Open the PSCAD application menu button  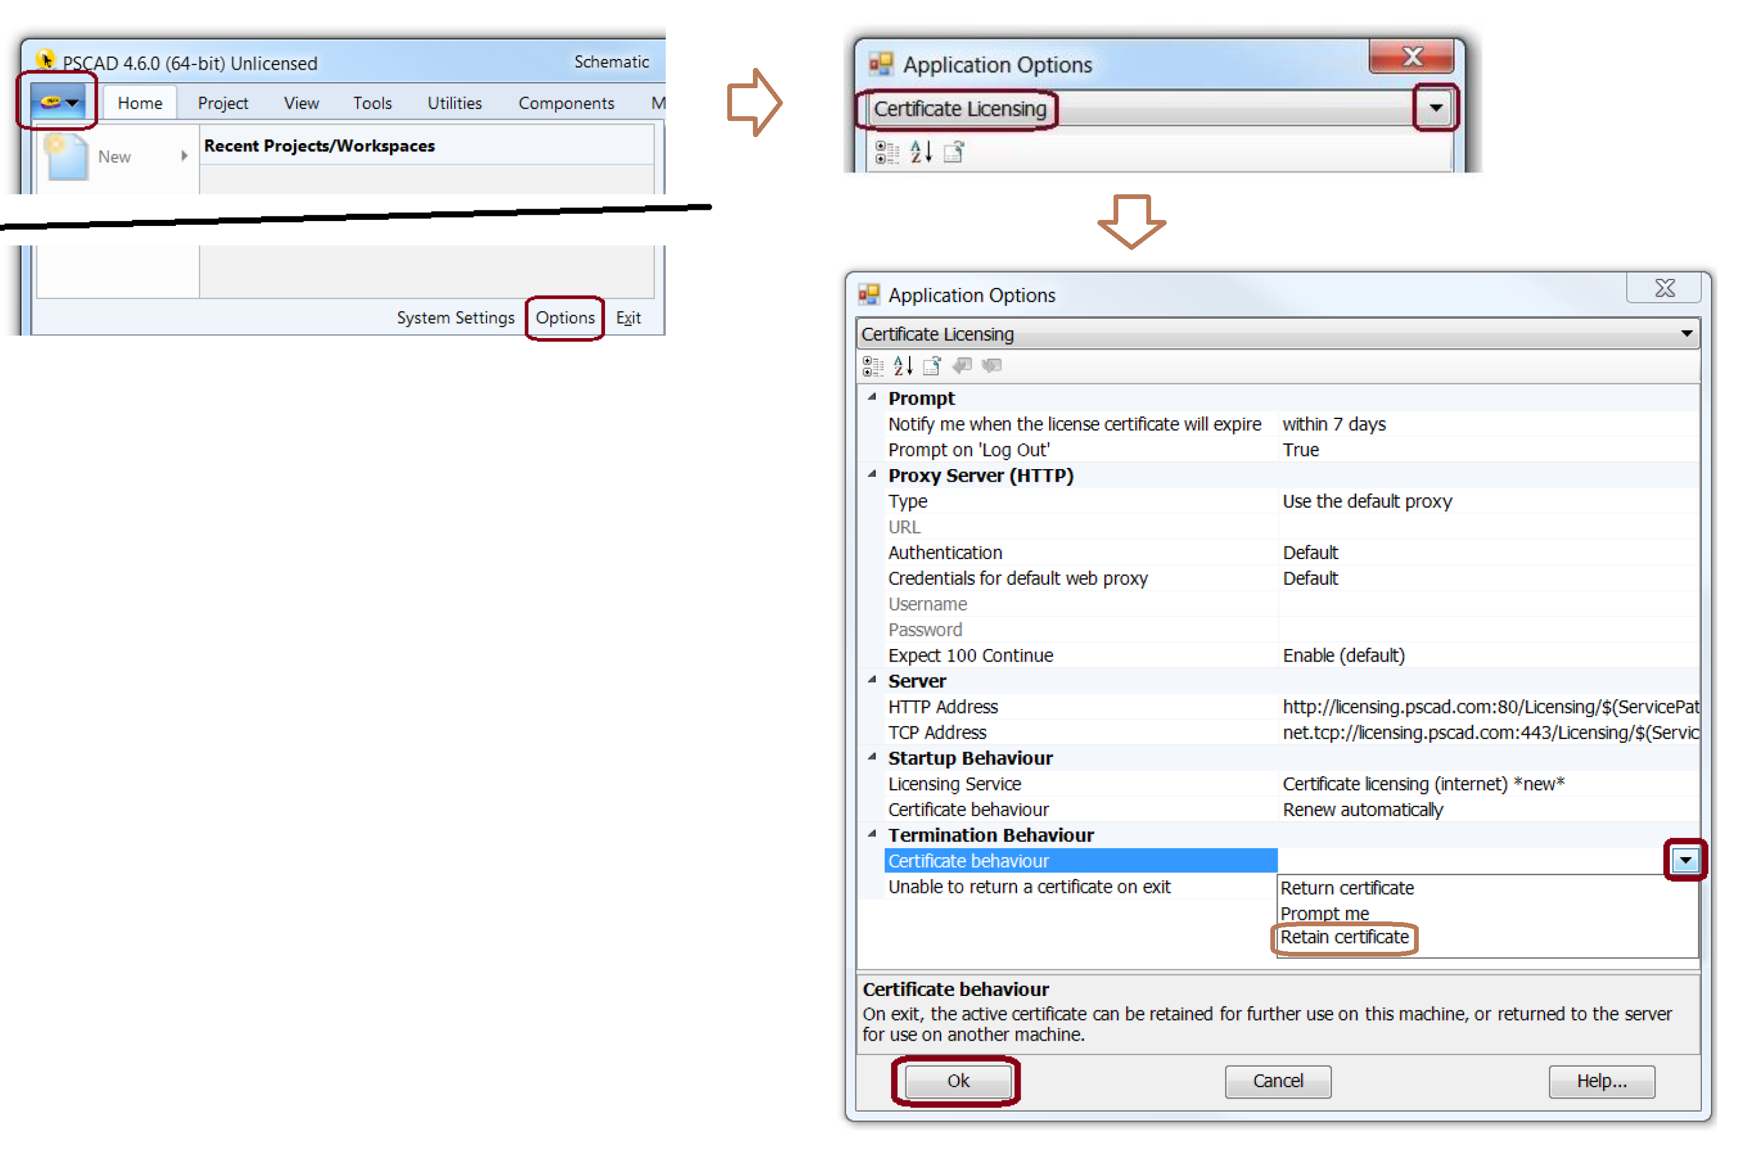pyautogui.click(x=57, y=103)
